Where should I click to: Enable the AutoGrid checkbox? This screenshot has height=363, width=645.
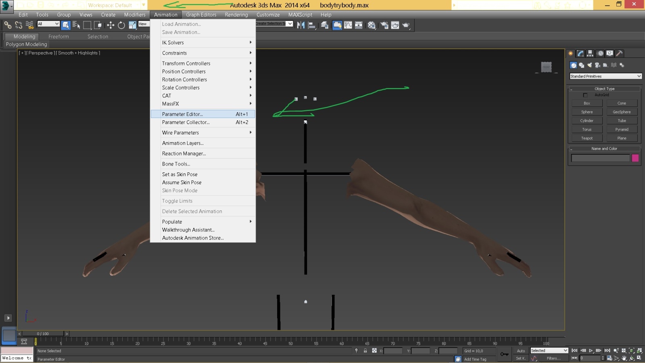click(x=585, y=95)
